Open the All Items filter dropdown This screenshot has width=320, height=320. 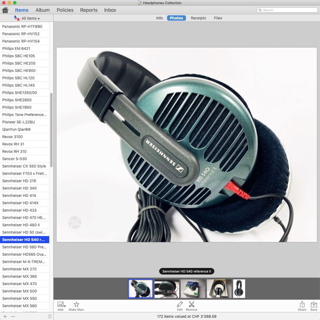tap(31, 19)
